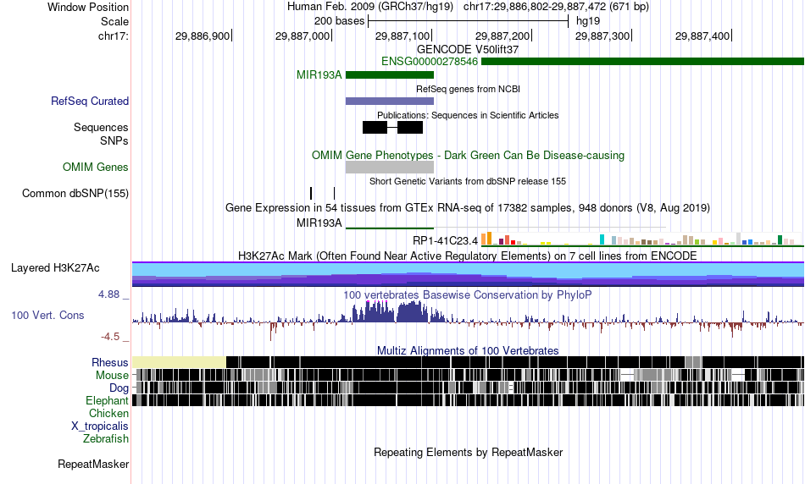Image resolution: width=805 pixels, height=484 pixels.
Task: Click the 100 vertebrates Basewise Conservation title
Action: (x=468, y=294)
